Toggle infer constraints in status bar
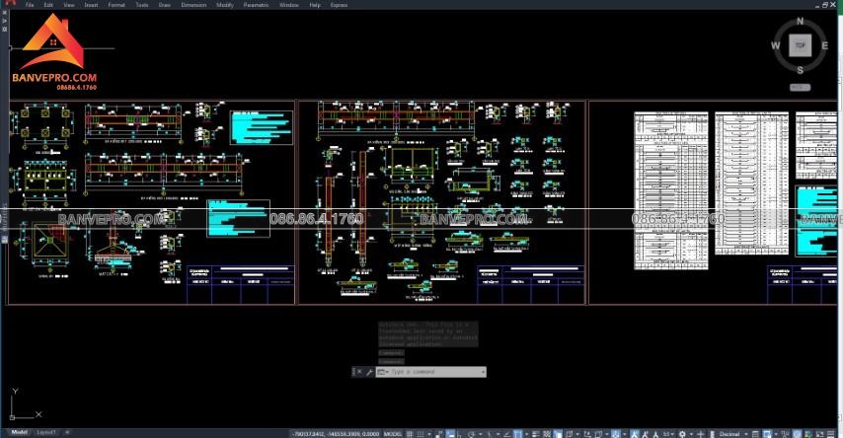Screen dimensions: 843x438 click(438, 433)
